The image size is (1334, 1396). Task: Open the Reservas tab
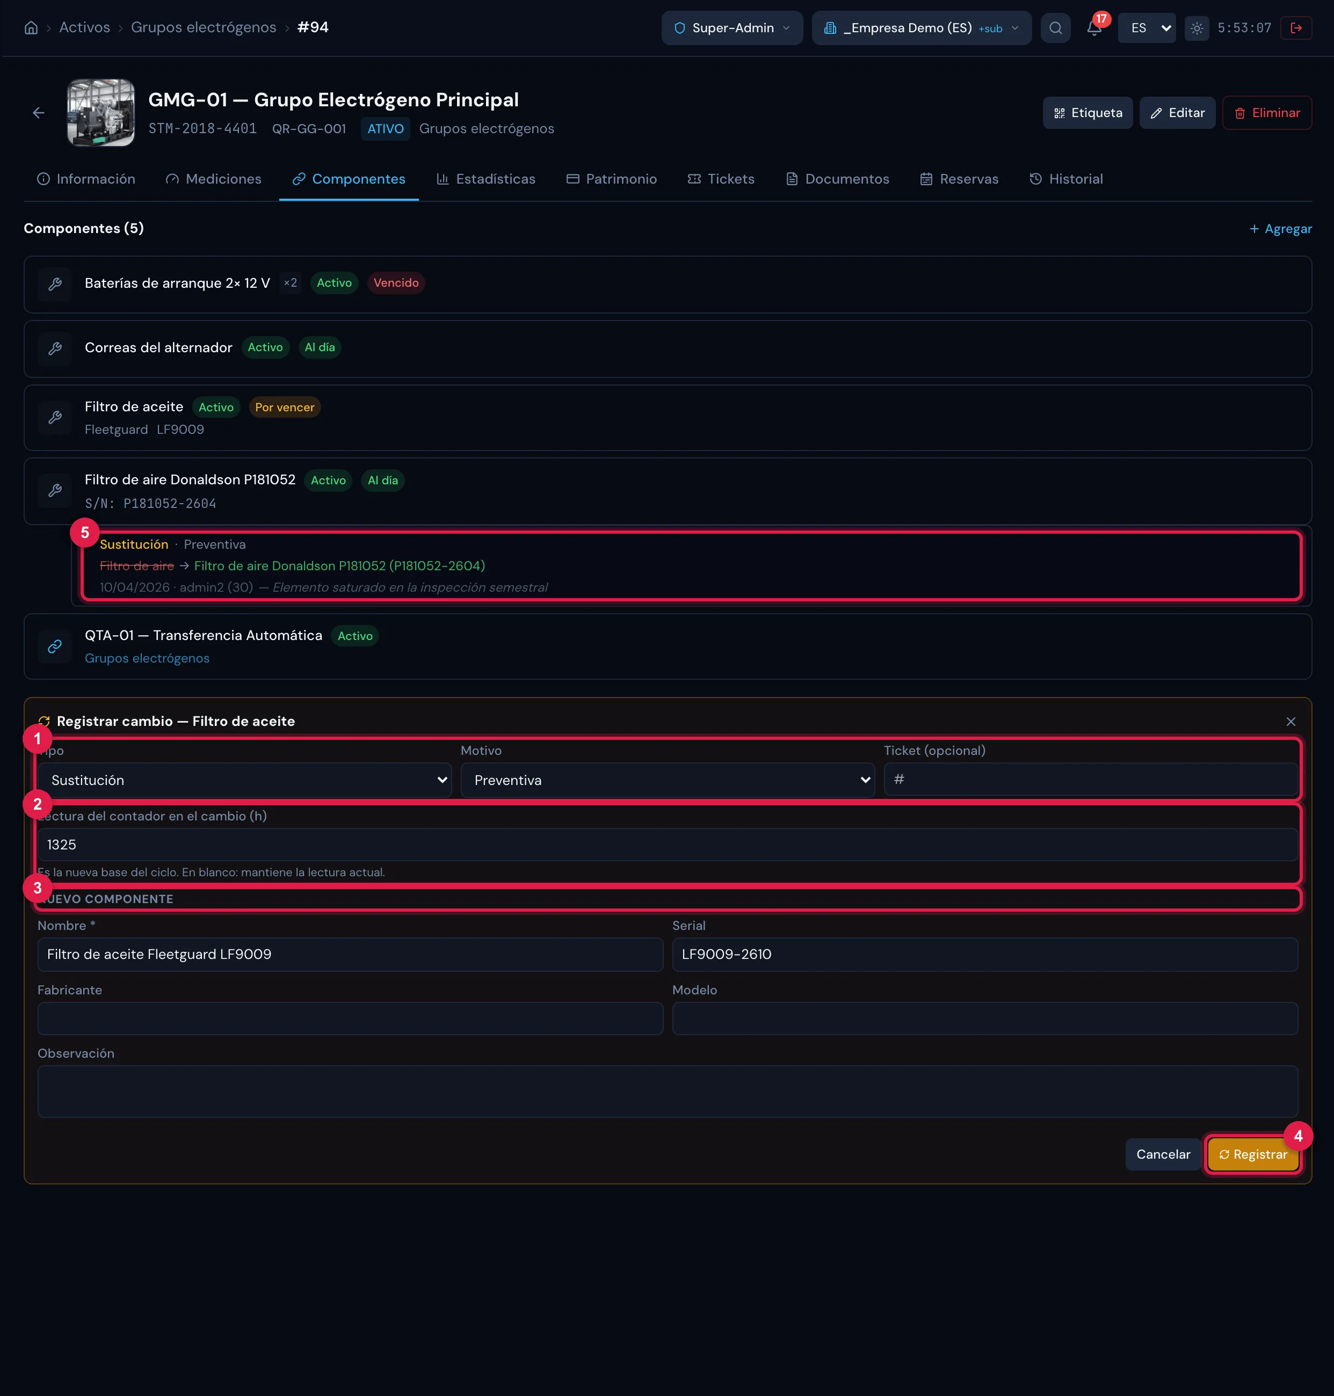[x=959, y=179]
